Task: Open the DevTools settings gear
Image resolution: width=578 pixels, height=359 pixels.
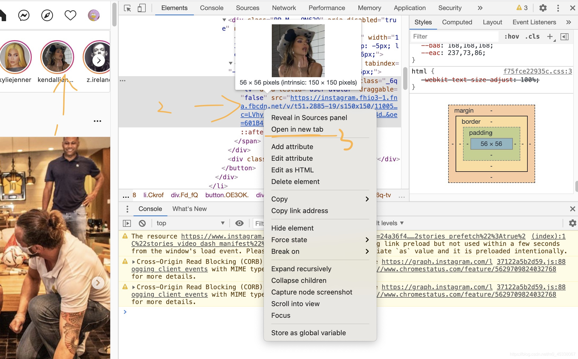Action: 543,8
